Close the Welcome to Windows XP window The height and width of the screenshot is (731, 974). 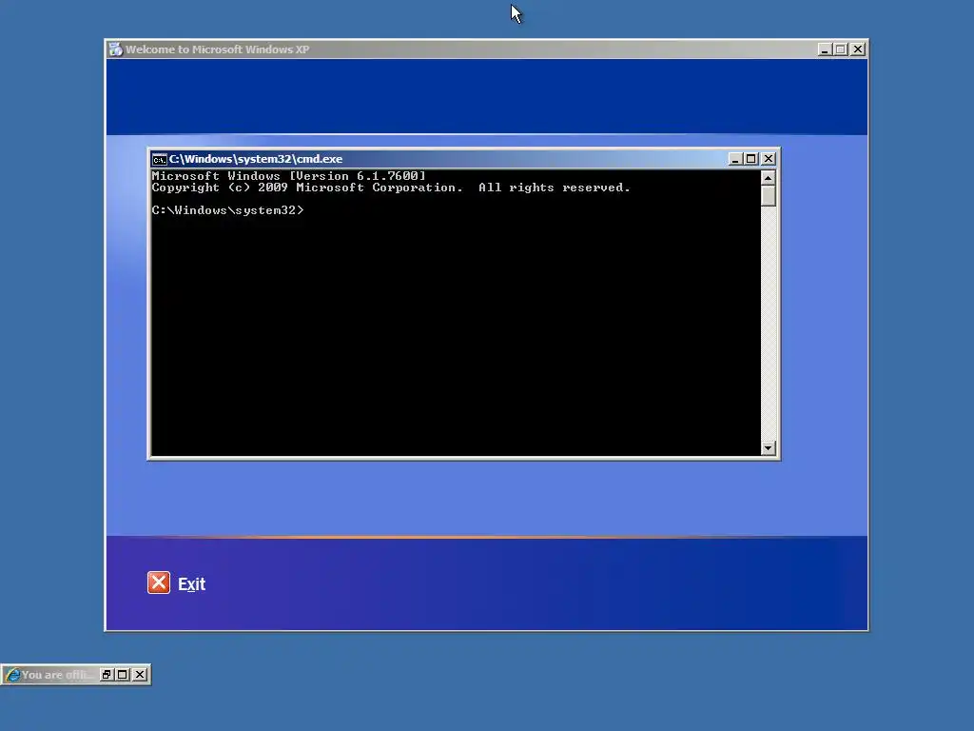point(858,49)
